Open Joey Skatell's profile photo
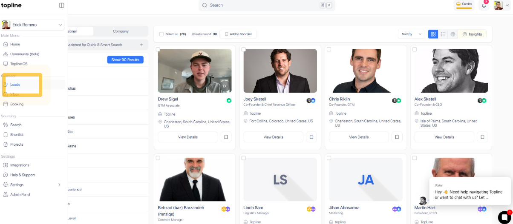This screenshot has width=513, height=224. 280,71
